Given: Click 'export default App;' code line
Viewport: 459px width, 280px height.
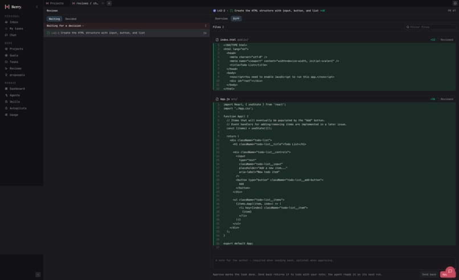Looking at the screenshot, I should (x=238, y=244).
